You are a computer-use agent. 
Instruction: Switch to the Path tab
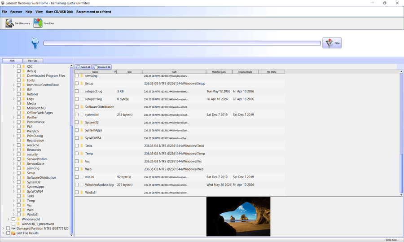(x=12, y=61)
